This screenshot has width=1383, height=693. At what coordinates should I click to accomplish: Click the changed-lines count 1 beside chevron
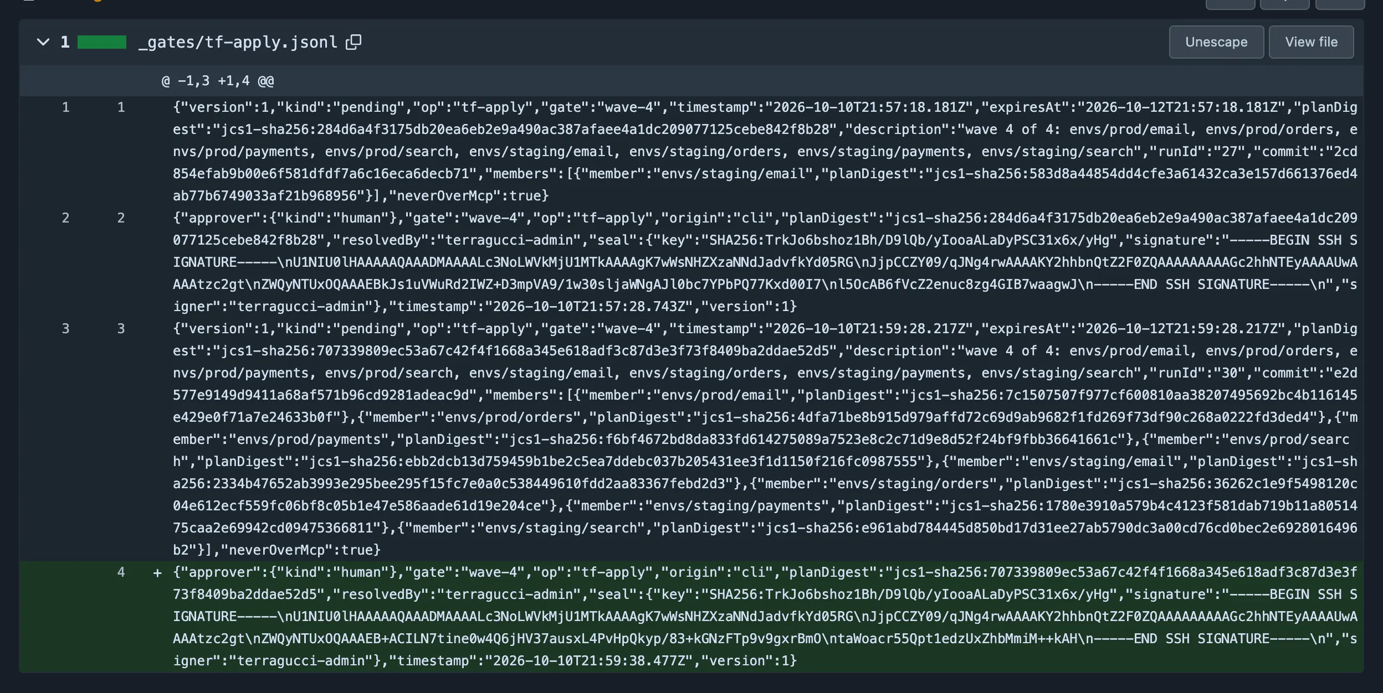(x=65, y=42)
